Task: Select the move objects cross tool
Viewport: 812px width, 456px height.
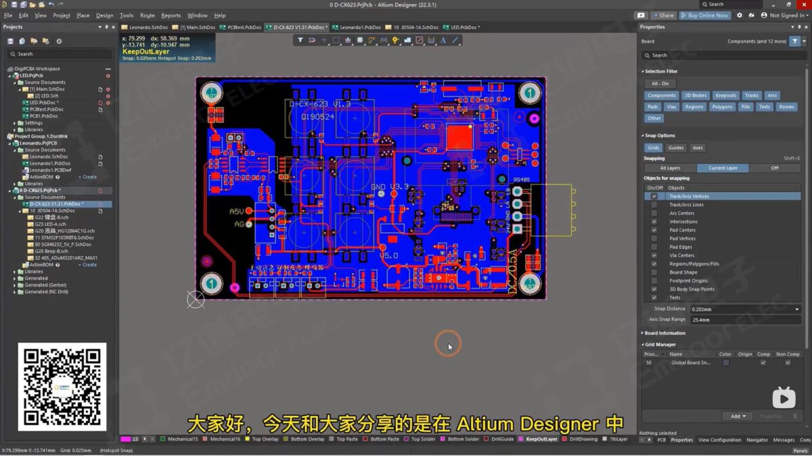Action: [x=324, y=41]
